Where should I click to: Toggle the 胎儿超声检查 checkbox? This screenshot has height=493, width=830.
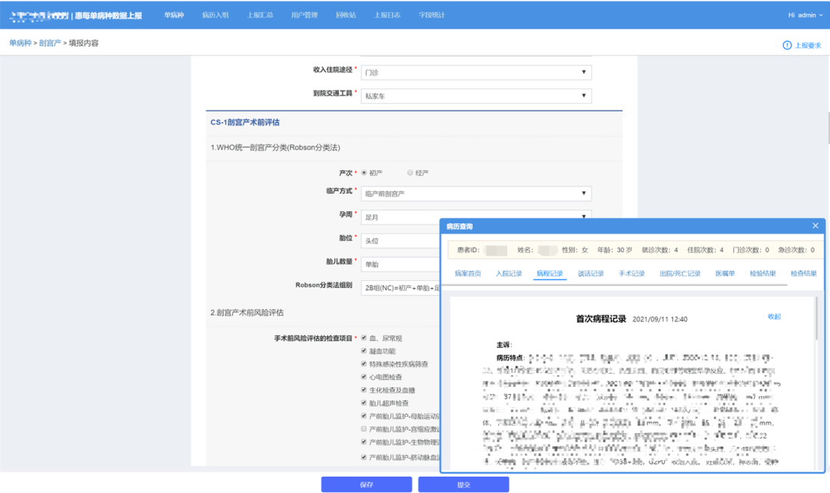(x=364, y=402)
